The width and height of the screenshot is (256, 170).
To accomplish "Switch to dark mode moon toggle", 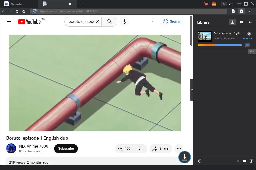I will (229, 4).
